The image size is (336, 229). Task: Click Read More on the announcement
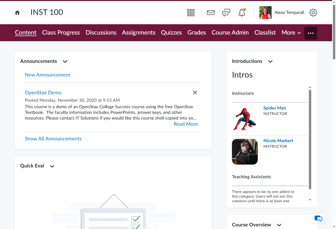(186, 124)
